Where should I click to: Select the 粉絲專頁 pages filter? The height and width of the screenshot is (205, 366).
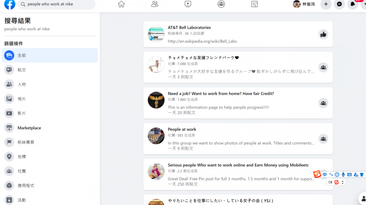(50, 142)
